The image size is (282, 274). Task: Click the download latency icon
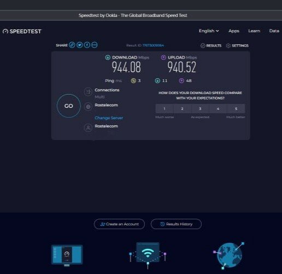point(157,80)
